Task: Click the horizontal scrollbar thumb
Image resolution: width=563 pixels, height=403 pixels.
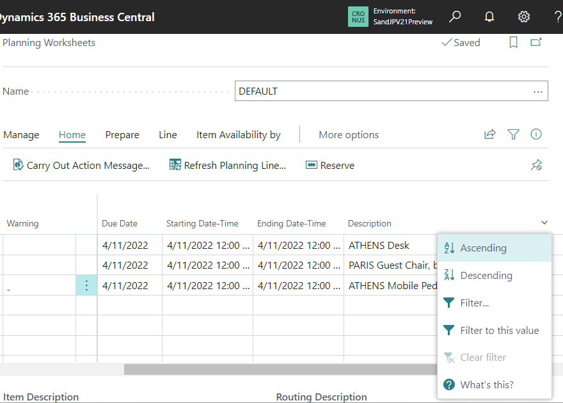Action: 280,369
